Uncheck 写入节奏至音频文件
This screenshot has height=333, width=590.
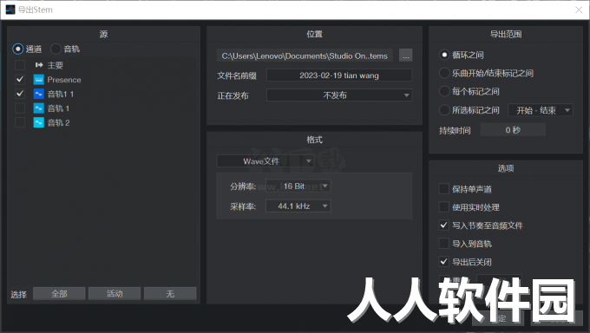pyautogui.click(x=444, y=225)
